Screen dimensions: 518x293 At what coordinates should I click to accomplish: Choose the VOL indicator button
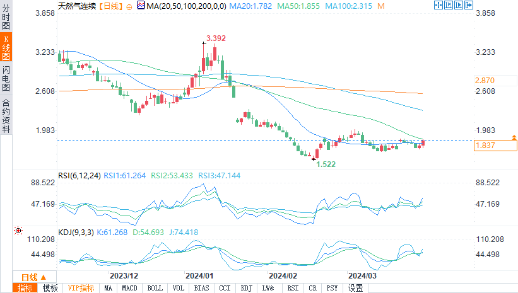pyautogui.click(x=179, y=288)
